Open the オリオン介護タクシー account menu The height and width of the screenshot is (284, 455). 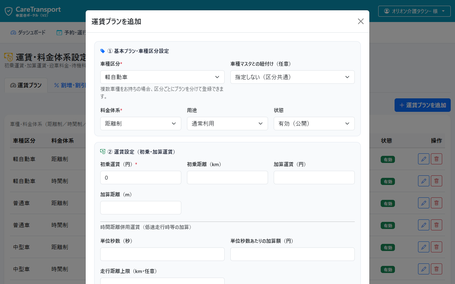click(414, 11)
